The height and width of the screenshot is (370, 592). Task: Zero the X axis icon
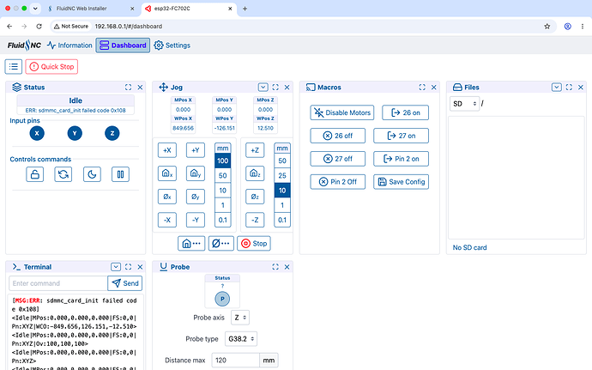coord(167,197)
